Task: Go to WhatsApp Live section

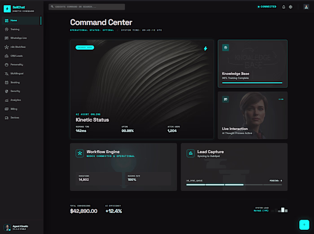Action: click(22, 38)
